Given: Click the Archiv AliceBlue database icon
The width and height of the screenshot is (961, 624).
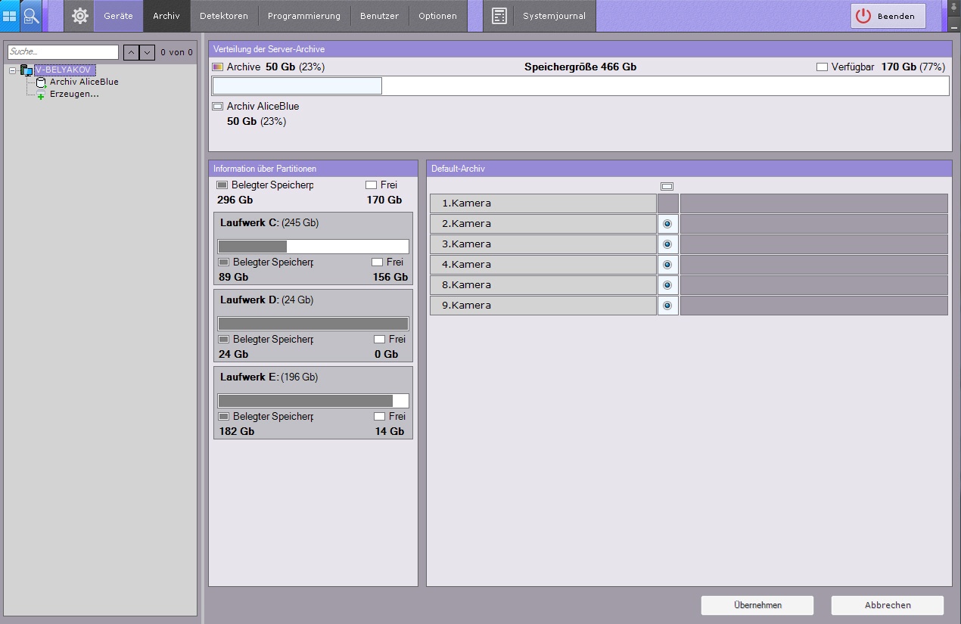Looking at the screenshot, I should [x=41, y=82].
